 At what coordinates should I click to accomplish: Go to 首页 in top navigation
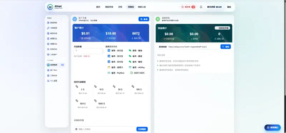click(98, 7)
